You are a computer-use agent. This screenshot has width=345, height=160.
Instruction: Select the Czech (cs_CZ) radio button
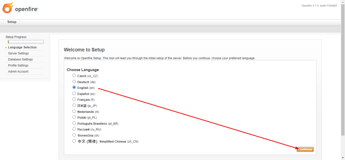click(74, 76)
